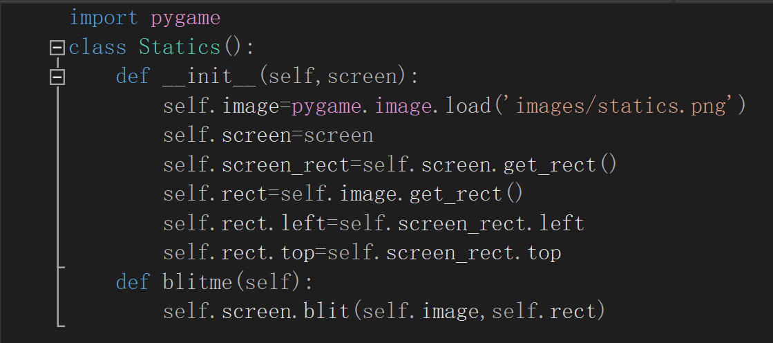The height and width of the screenshot is (343, 773).
Task: Click screen_rect in the get_rect assignment line
Action: coord(286,165)
